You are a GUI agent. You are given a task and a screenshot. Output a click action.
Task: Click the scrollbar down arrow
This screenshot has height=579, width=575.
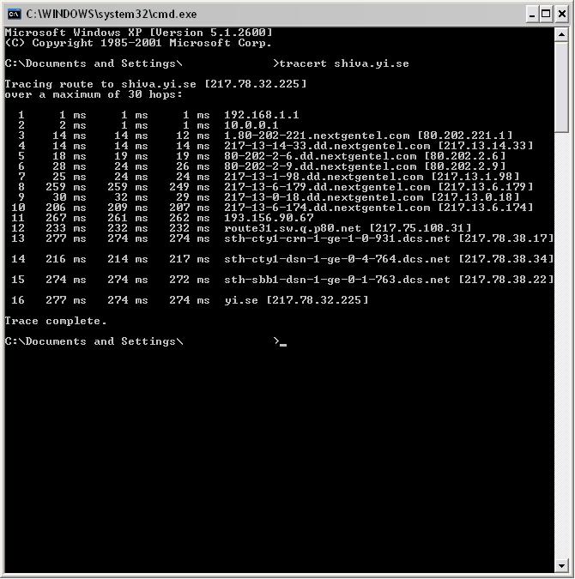(x=561, y=565)
